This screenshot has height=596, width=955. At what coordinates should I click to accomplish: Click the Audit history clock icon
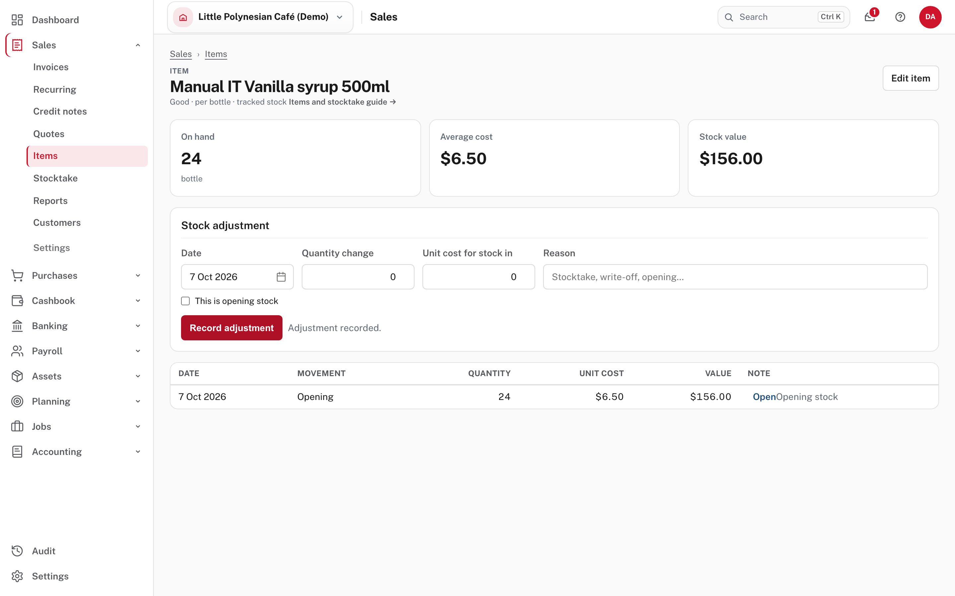17,551
